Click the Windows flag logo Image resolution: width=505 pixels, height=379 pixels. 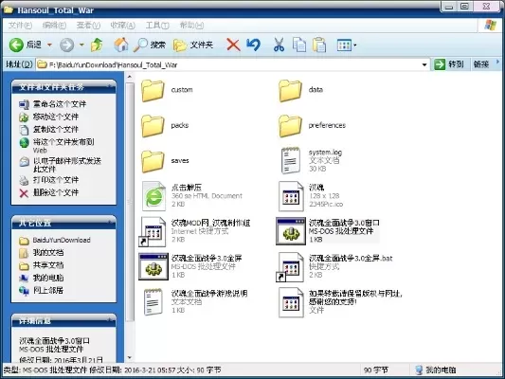coord(490,26)
